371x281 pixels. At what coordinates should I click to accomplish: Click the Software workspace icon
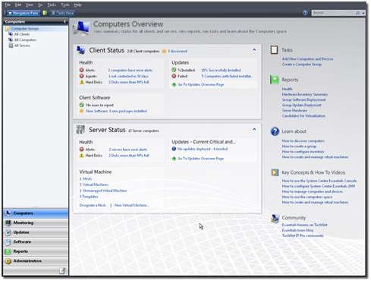[8, 242]
